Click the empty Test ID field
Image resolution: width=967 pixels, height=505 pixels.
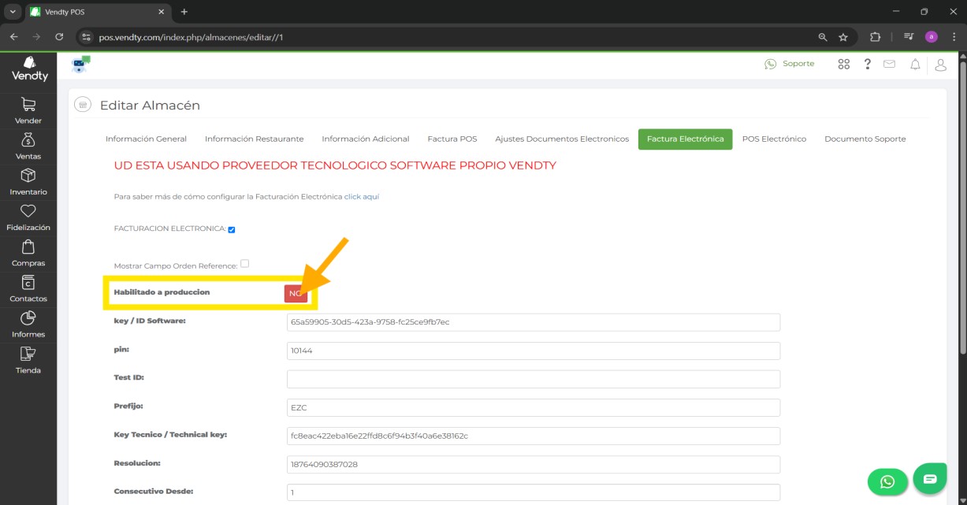(534, 379)
